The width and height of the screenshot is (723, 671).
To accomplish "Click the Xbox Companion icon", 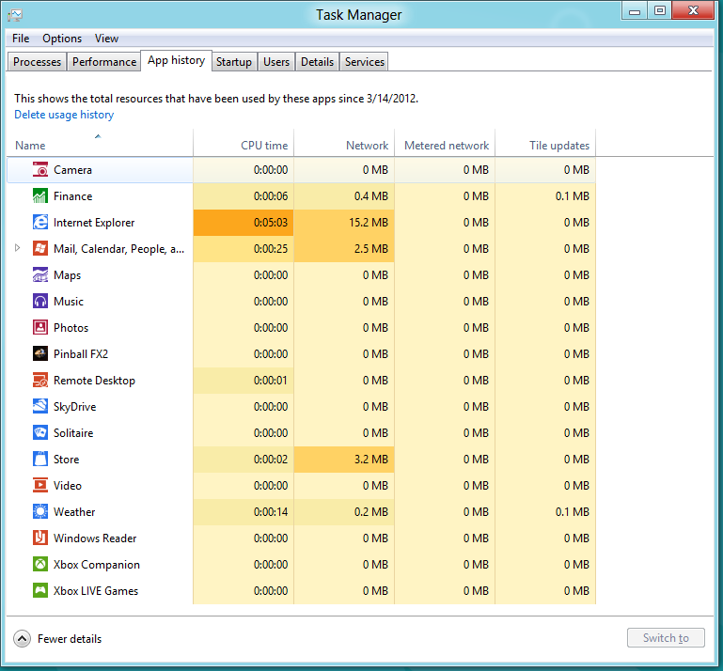I will tap(40, 564).
